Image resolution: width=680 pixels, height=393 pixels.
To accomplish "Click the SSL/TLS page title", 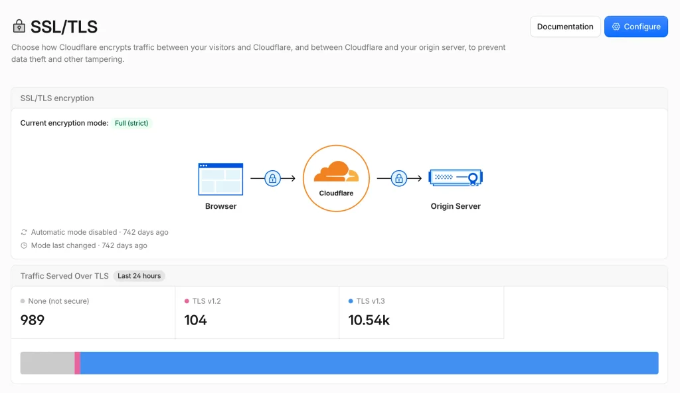I will [x=64, y=27].
